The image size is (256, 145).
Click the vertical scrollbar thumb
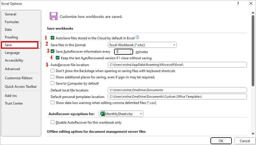tap(253, 51)
